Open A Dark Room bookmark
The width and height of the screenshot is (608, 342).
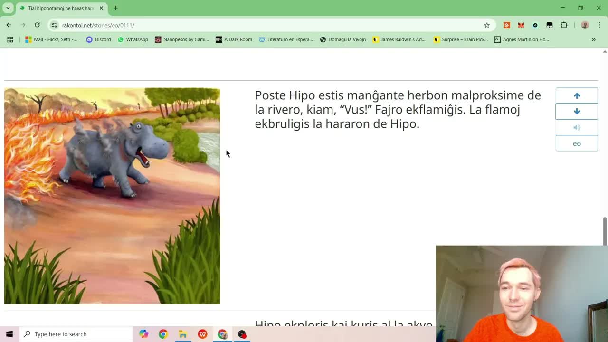click(x=234, y=39)
